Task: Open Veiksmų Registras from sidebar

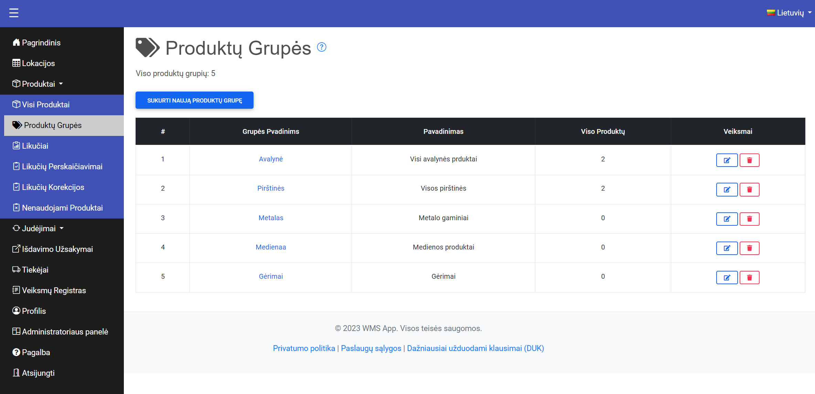Action: (54, 290)
